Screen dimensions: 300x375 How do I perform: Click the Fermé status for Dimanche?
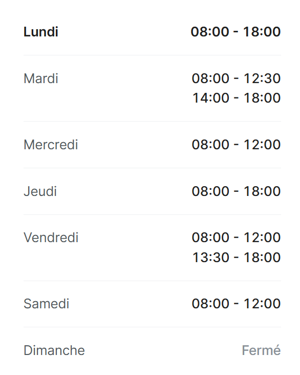coord(261,350)
